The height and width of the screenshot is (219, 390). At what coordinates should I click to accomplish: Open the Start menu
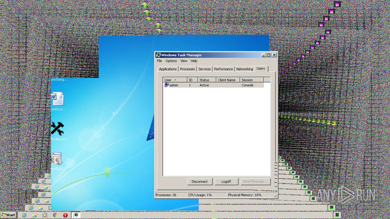coord(8,215)
